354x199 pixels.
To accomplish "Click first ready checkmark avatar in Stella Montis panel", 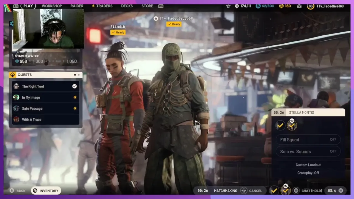I will coord(280,125).
